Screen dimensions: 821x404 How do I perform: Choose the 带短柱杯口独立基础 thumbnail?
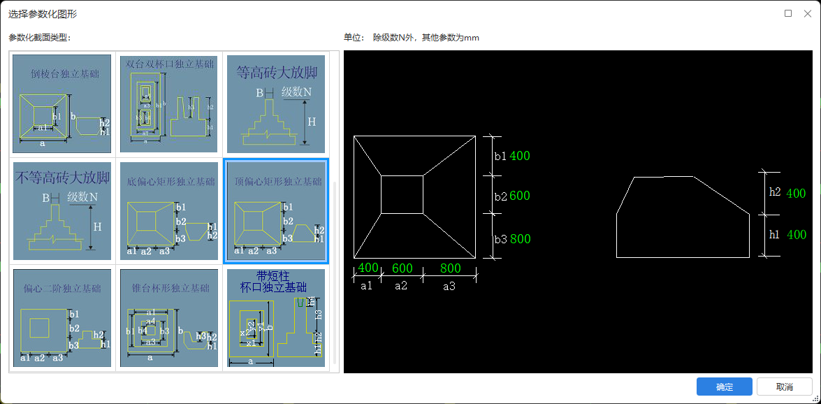[x=276, y=318]
